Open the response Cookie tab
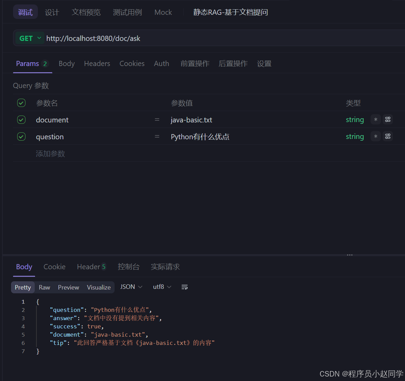The width and height of the screenshot is (405, 381). click(x=54, y=266)
